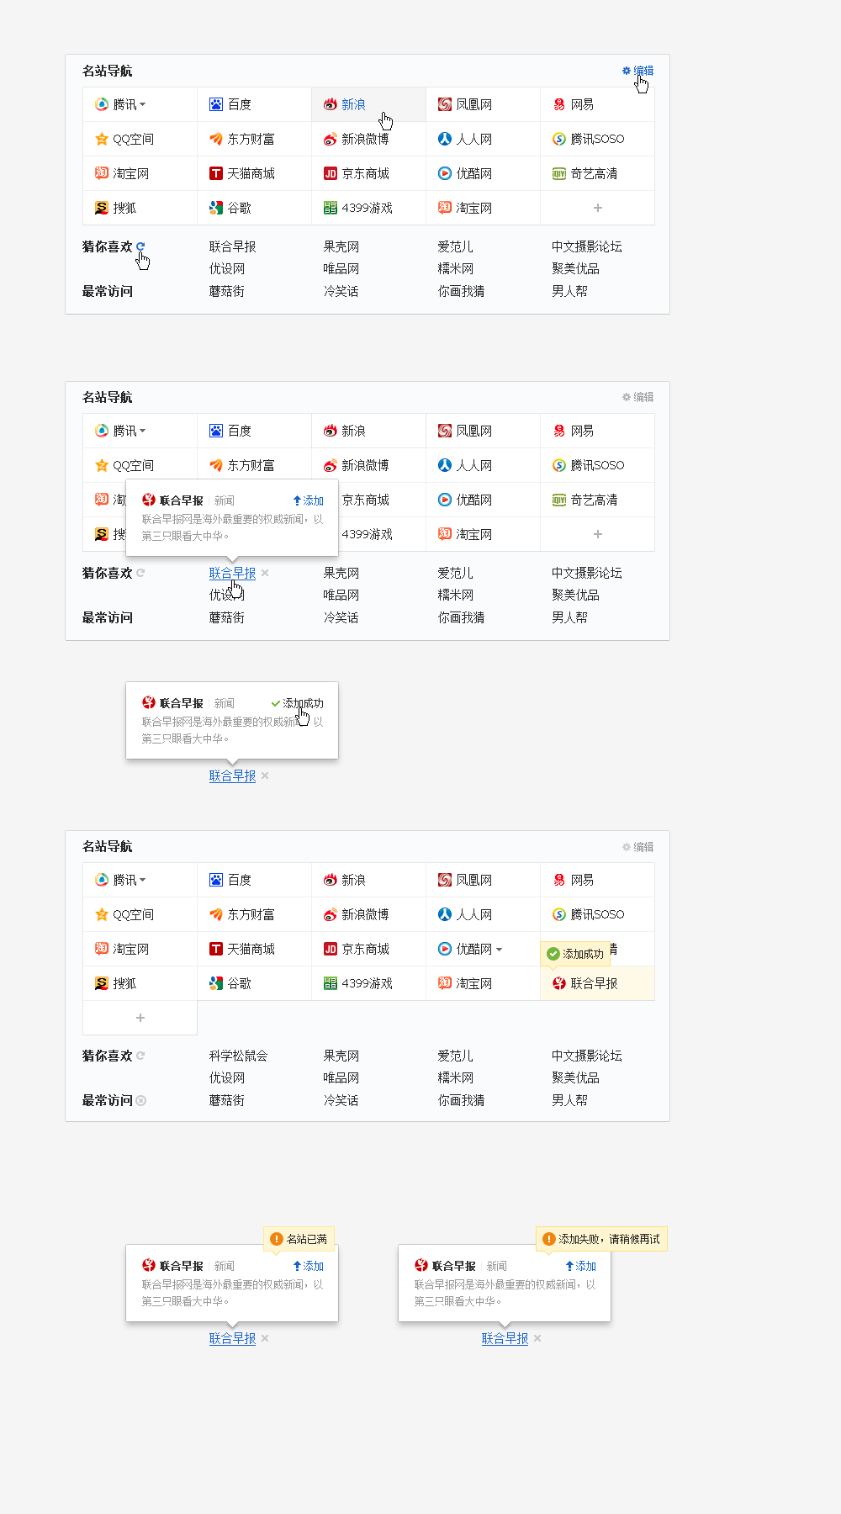Expand the 腾讯 dropdown arrow in top panel

(x=142, y=104)
